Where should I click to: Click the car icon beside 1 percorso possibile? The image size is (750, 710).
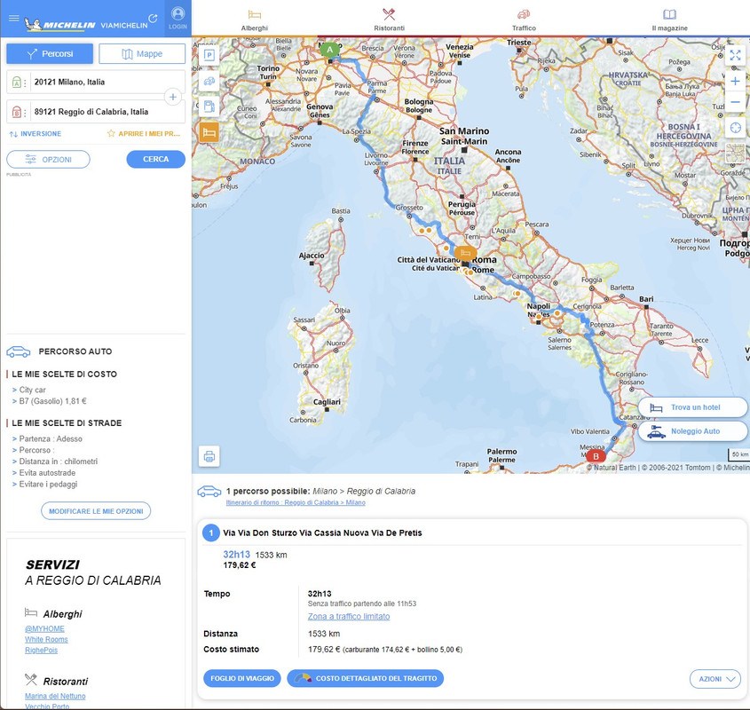tap(209, 492)
